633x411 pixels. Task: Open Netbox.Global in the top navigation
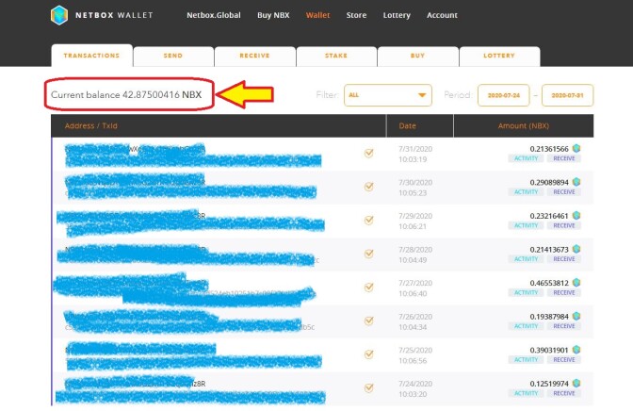214,15
